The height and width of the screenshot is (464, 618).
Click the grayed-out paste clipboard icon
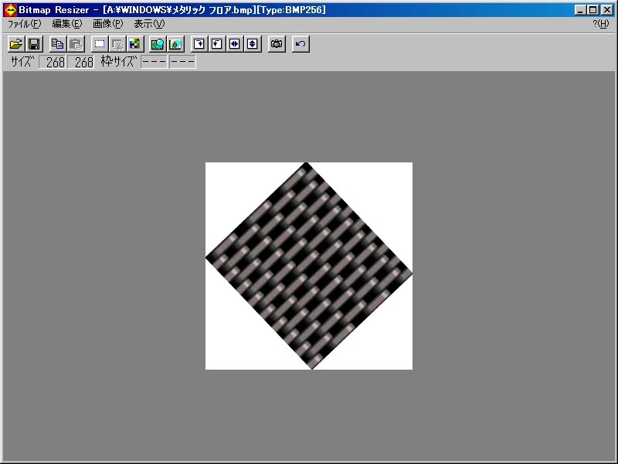click(76, 44)
